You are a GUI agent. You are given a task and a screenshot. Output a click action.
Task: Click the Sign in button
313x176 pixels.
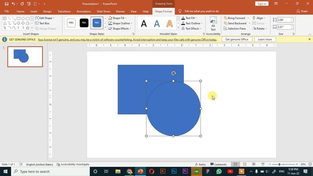262,4
